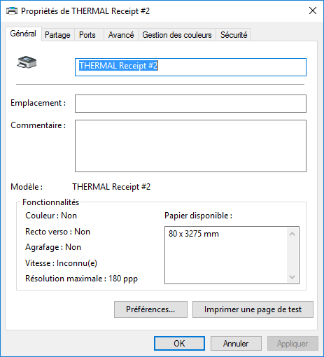324x357 pixels.
Task: Click the large printer icon beside the name field
Action: tap(27, 62)
